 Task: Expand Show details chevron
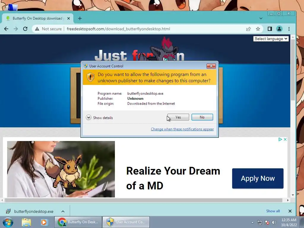pos(88,118)
